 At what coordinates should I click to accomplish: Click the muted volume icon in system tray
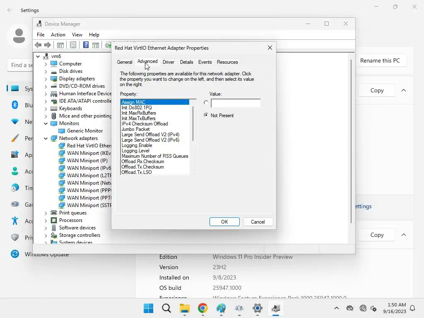coord(373,308)
